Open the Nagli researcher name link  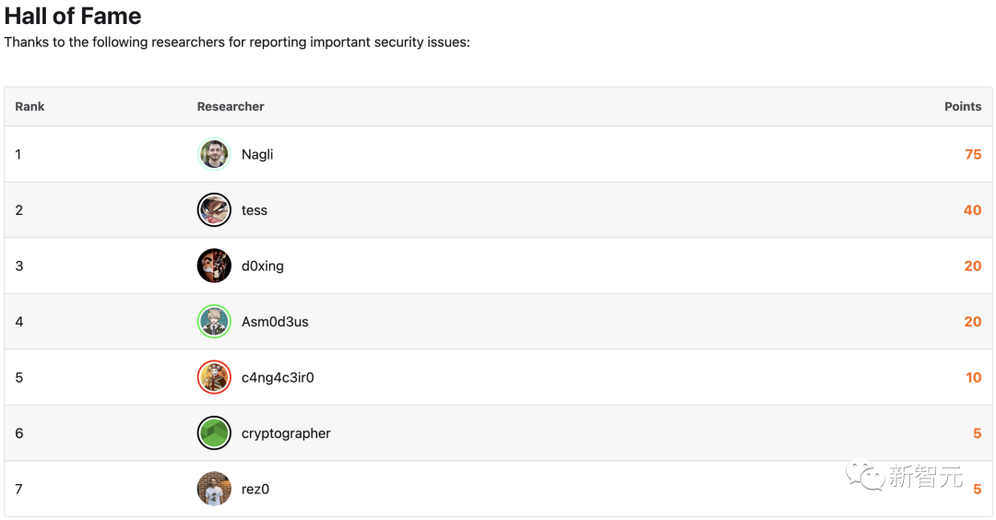click(x=257, y=155)
